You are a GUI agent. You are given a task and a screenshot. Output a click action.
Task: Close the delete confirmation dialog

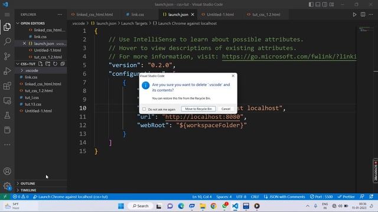coord(233,76)
